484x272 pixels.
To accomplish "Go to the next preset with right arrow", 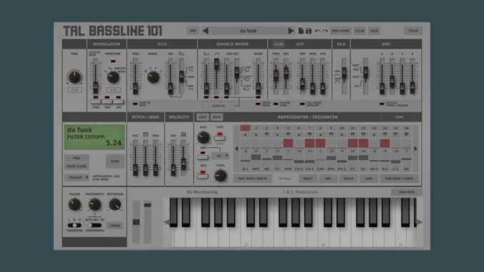I will click(291, 31).
